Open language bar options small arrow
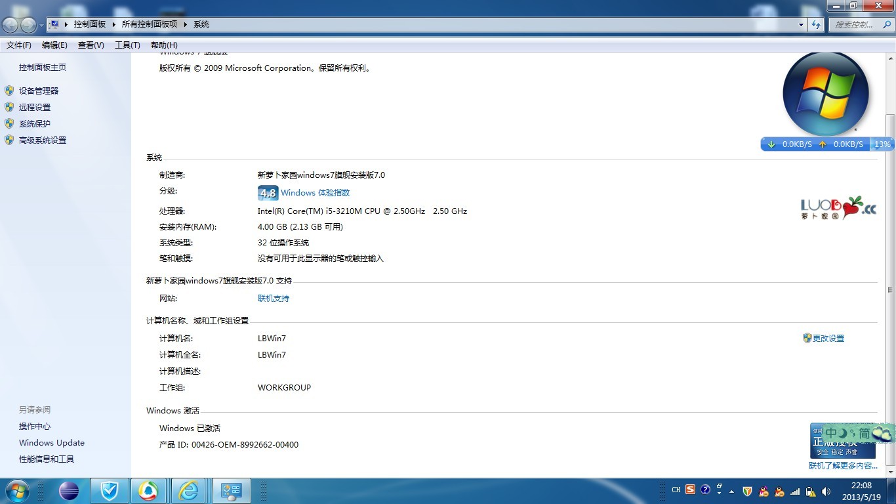Viewport: 896px width, 504px height. 720,493
